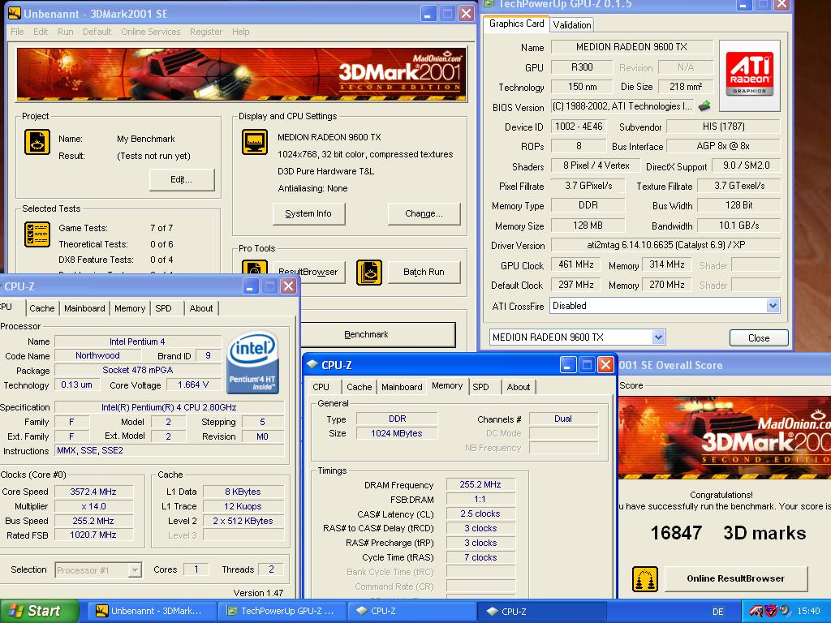
Task: Click the Core Speed 3572.4 MHz value
Action: pyautogui.click(x=93, y=492)
